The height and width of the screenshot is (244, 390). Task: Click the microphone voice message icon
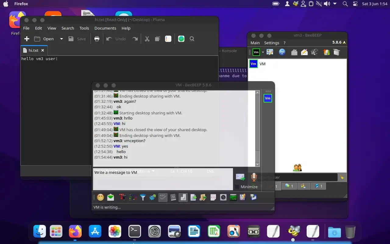[x=254, y=177]
